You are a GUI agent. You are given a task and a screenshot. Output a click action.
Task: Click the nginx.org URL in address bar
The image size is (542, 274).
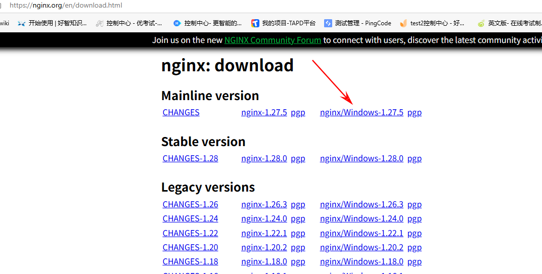point(66,6)
